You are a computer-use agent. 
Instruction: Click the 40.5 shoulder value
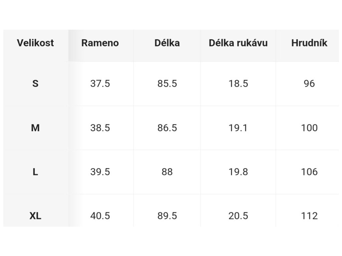pyautogui.click(x=100, y=216)
